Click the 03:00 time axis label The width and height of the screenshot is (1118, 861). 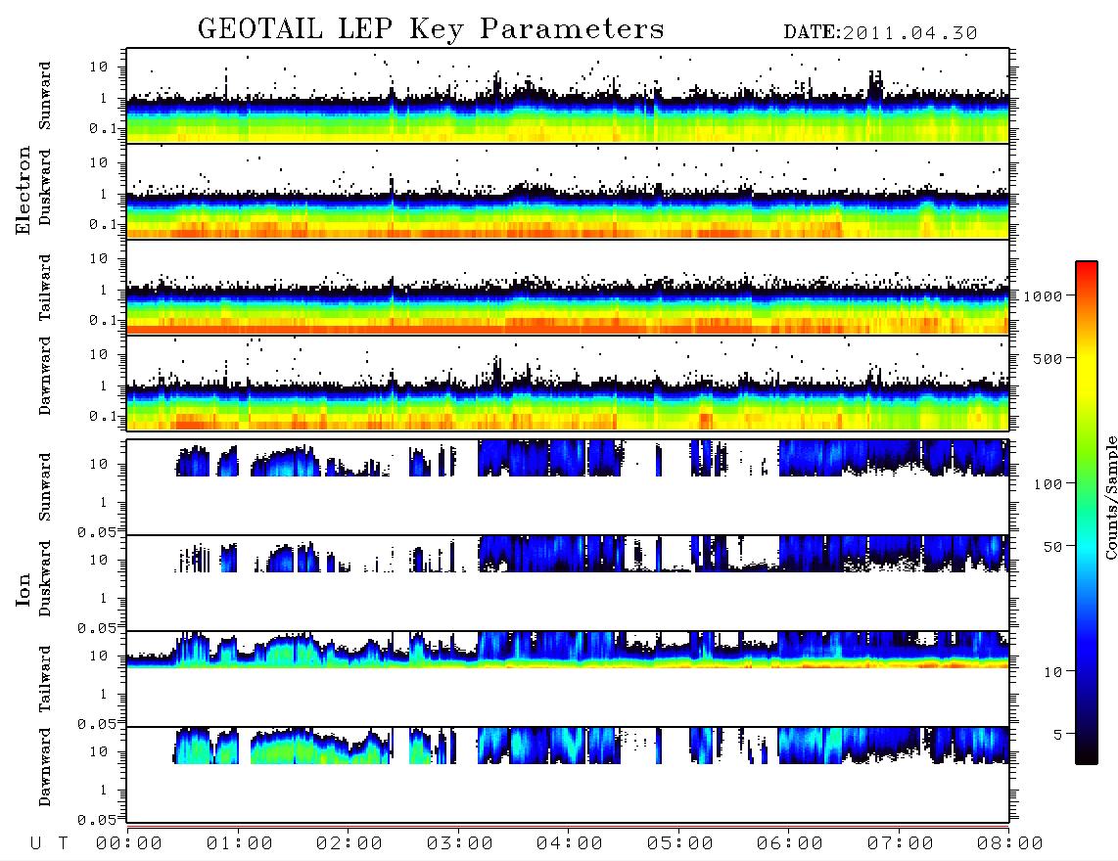coord(460,843)
